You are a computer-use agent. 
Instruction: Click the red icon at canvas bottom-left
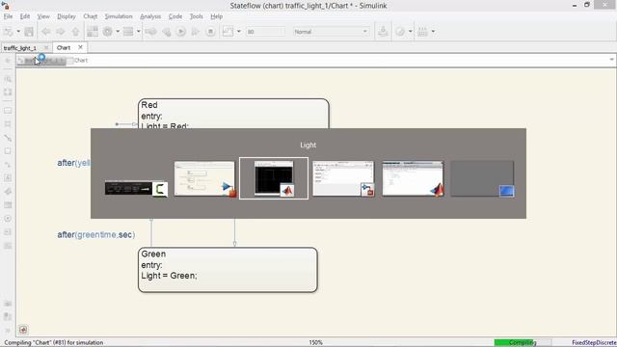tap(23, 330)
